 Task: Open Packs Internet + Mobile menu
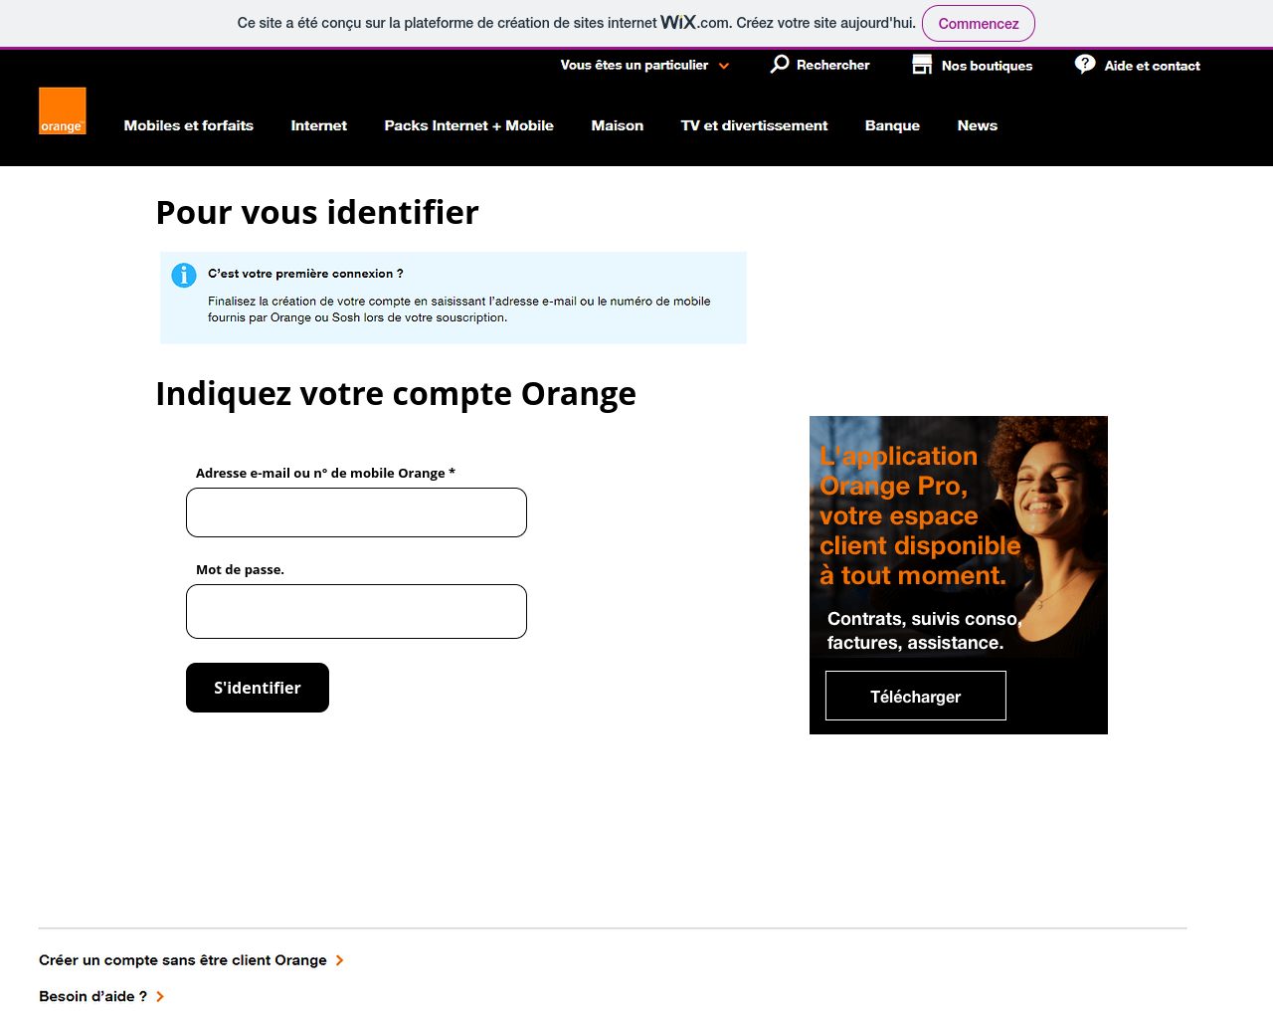pyautogui.click(x=469, y=125)
